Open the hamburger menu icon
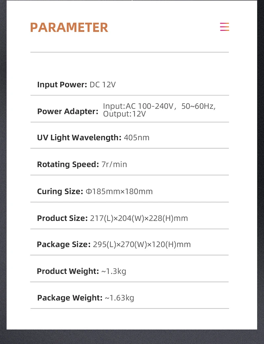This screenshot has height=344, width=264. point(225,27)
